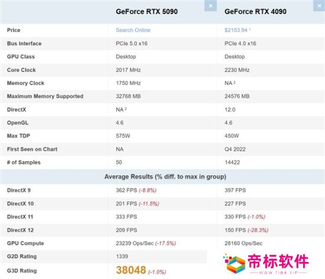Click the Maximum Memory Supported label
Screen dimensions: 325x279
(45, 96)
